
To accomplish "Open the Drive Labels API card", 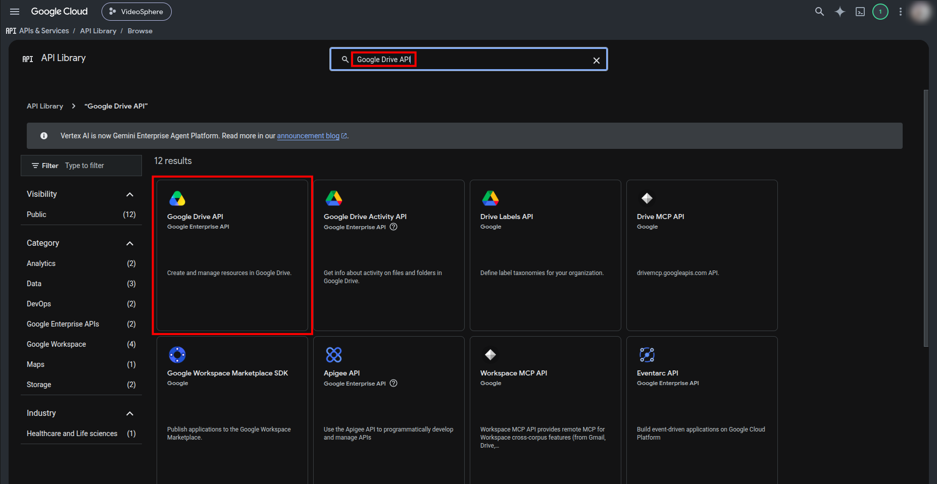I will click(x=546, y=255).
